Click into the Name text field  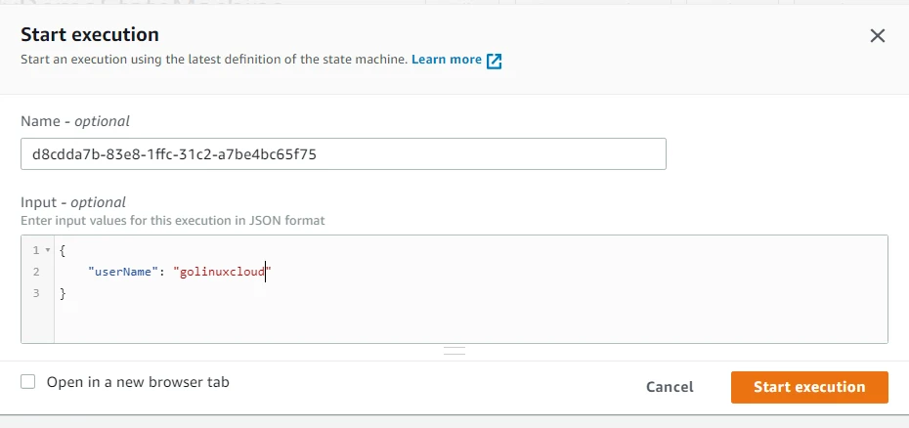(343, 153)
